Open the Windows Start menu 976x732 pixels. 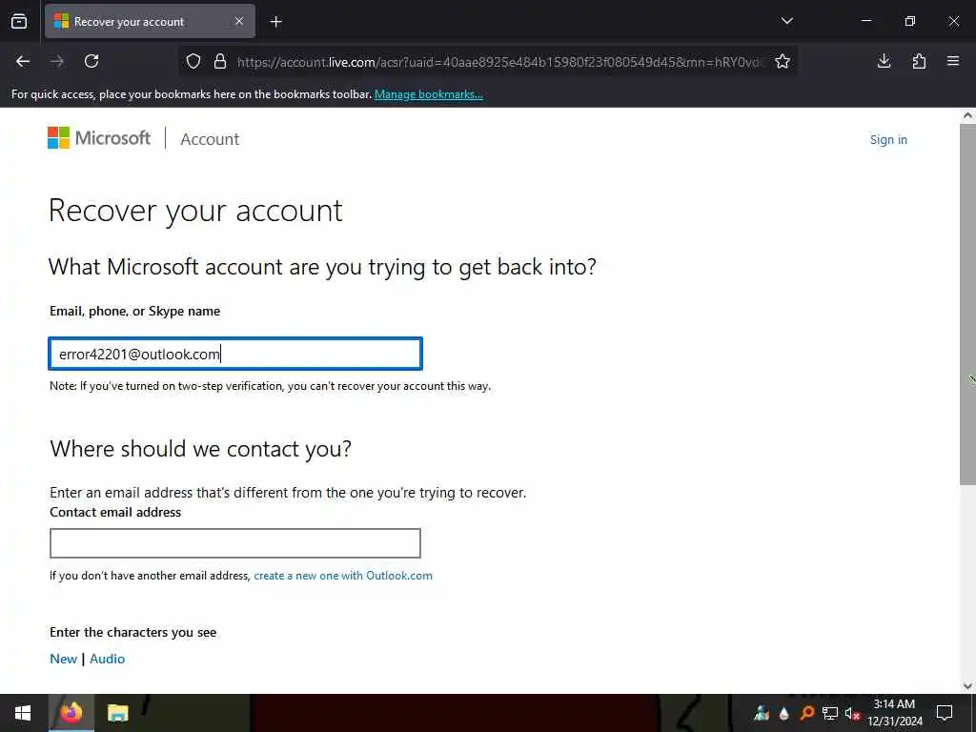point(23,713)
